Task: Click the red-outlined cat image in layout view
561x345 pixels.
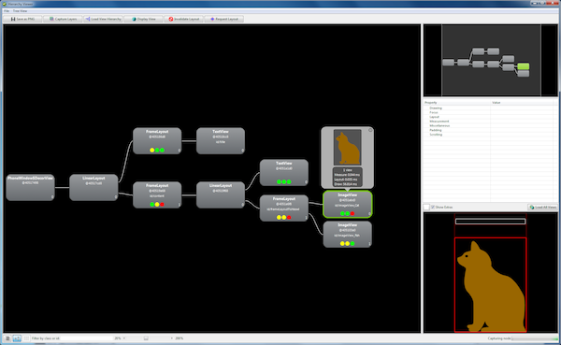Action: pos(491,285)
